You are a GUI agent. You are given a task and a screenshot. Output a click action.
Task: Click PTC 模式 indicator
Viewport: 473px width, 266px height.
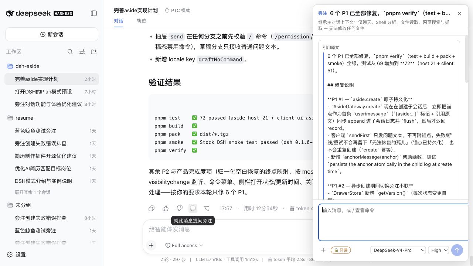(177, 10)
